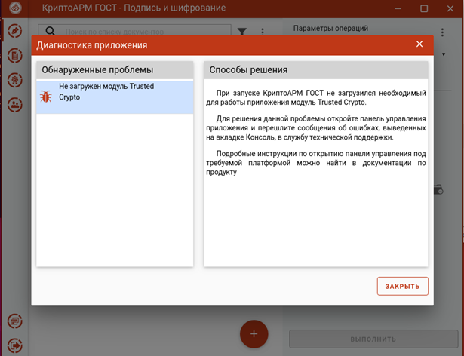Open the event log icon near the sidebar bottom

(x=15, y=321)
